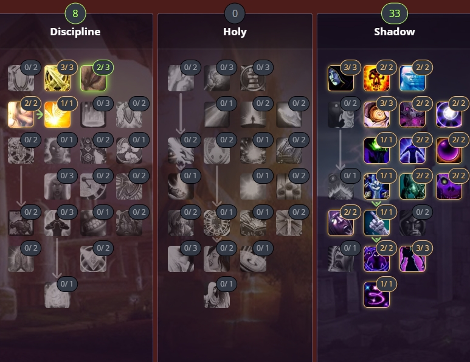
Task: Click the golden crossed-swords talent showing 3/3
Action: click(x=57, y=78)
